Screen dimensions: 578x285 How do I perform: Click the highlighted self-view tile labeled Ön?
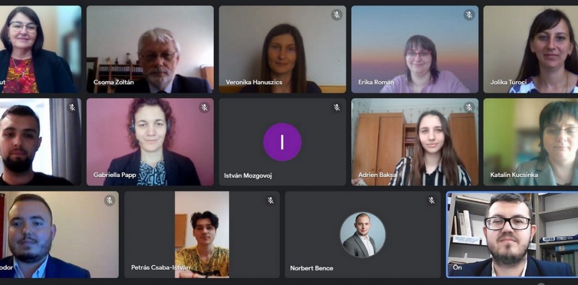512,235
